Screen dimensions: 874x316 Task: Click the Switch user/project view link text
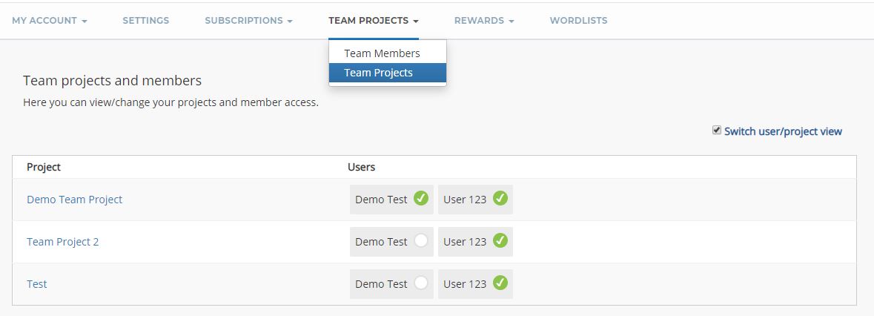(x=783, y=131)
